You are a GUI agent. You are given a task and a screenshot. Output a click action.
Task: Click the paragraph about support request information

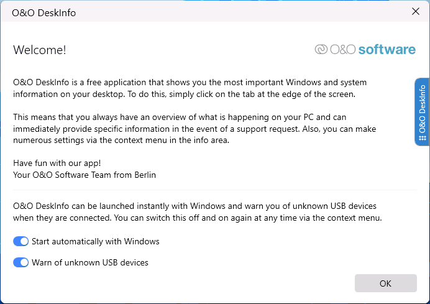tap(194, 129)
